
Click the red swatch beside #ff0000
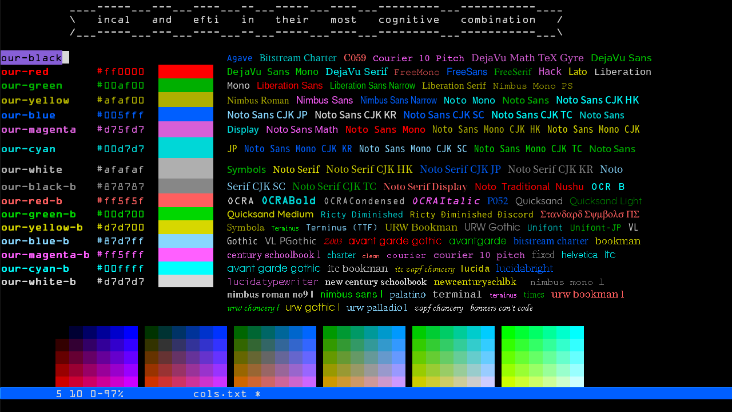186,72
